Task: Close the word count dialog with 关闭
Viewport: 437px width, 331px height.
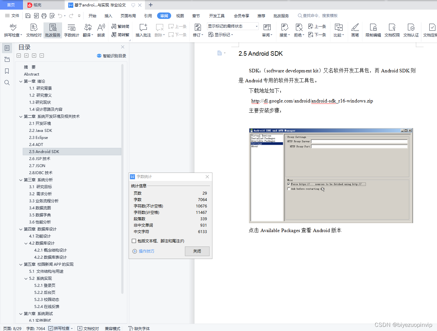Action: (197, 251)
